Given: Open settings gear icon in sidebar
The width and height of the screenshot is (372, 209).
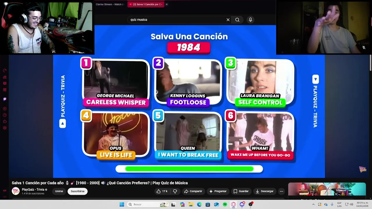Looking at the screenshot, I should 5,128.
